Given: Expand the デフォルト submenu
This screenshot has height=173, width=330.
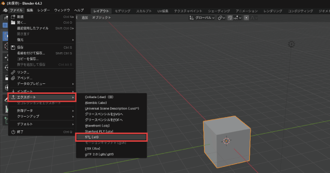Looking at the screenshot, I should pyautogui.click(x=42, y=124).
